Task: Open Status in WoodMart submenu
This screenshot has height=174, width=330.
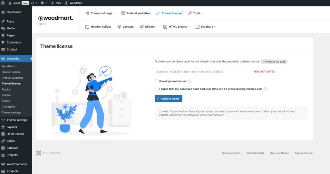Action: coord(6,101)
